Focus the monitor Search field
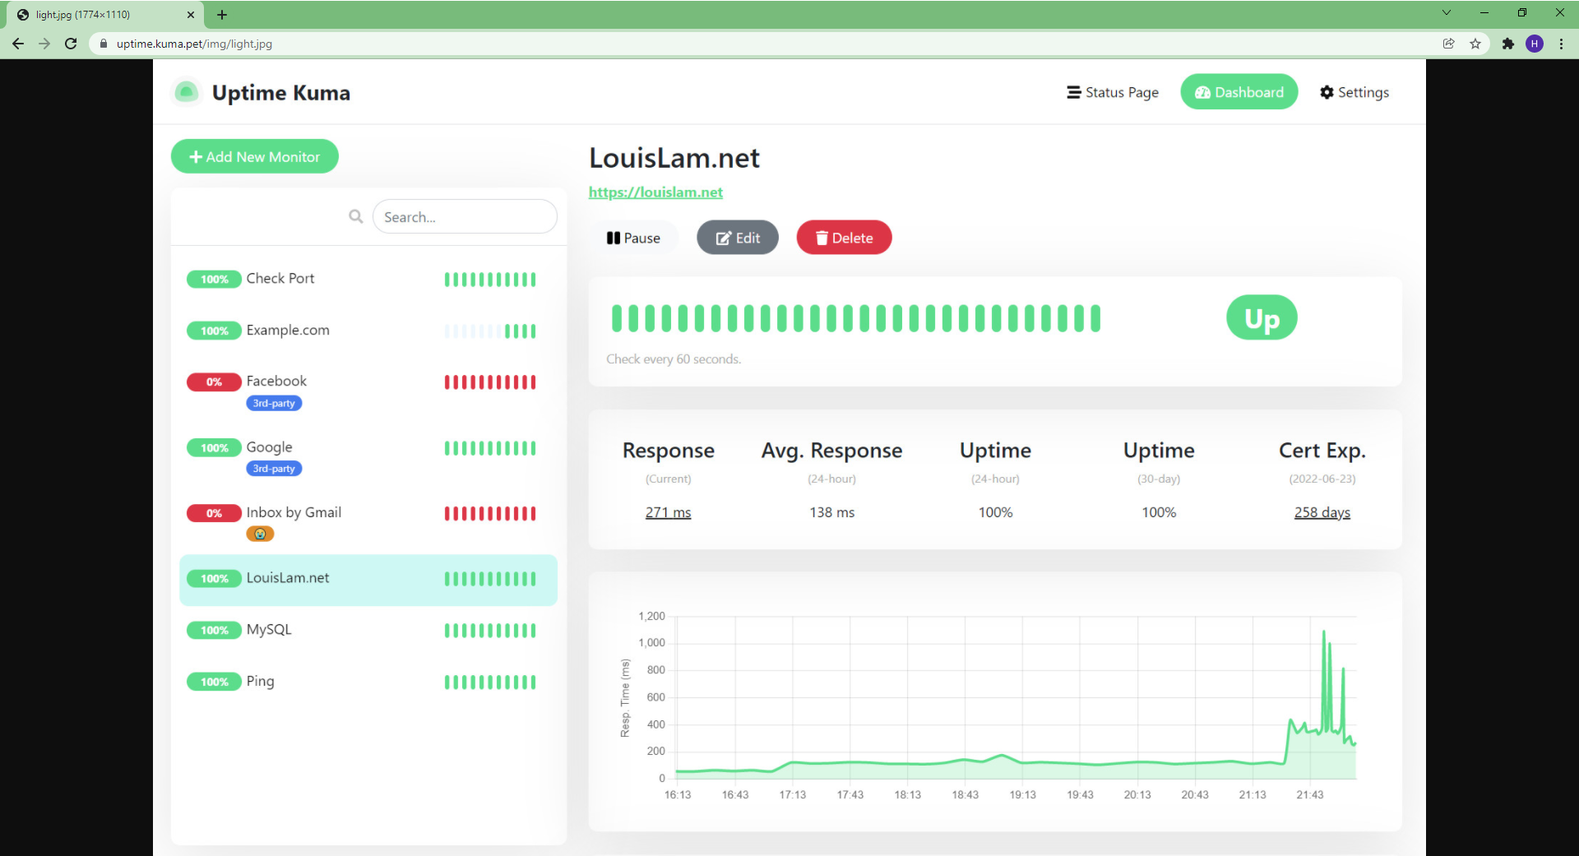 465,216
